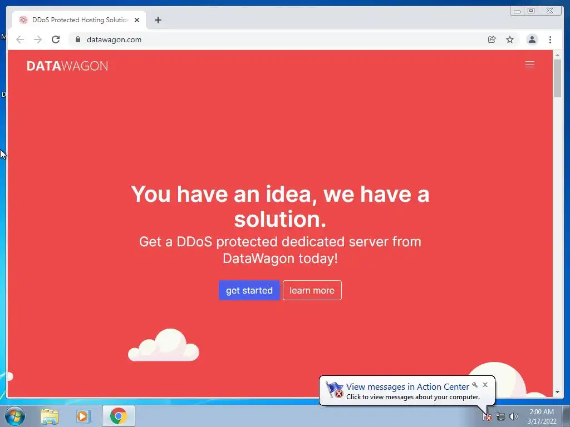Screen dimensions: 570x427
Task: Open the Windows Start menu
Action: [x=15, y=416]
